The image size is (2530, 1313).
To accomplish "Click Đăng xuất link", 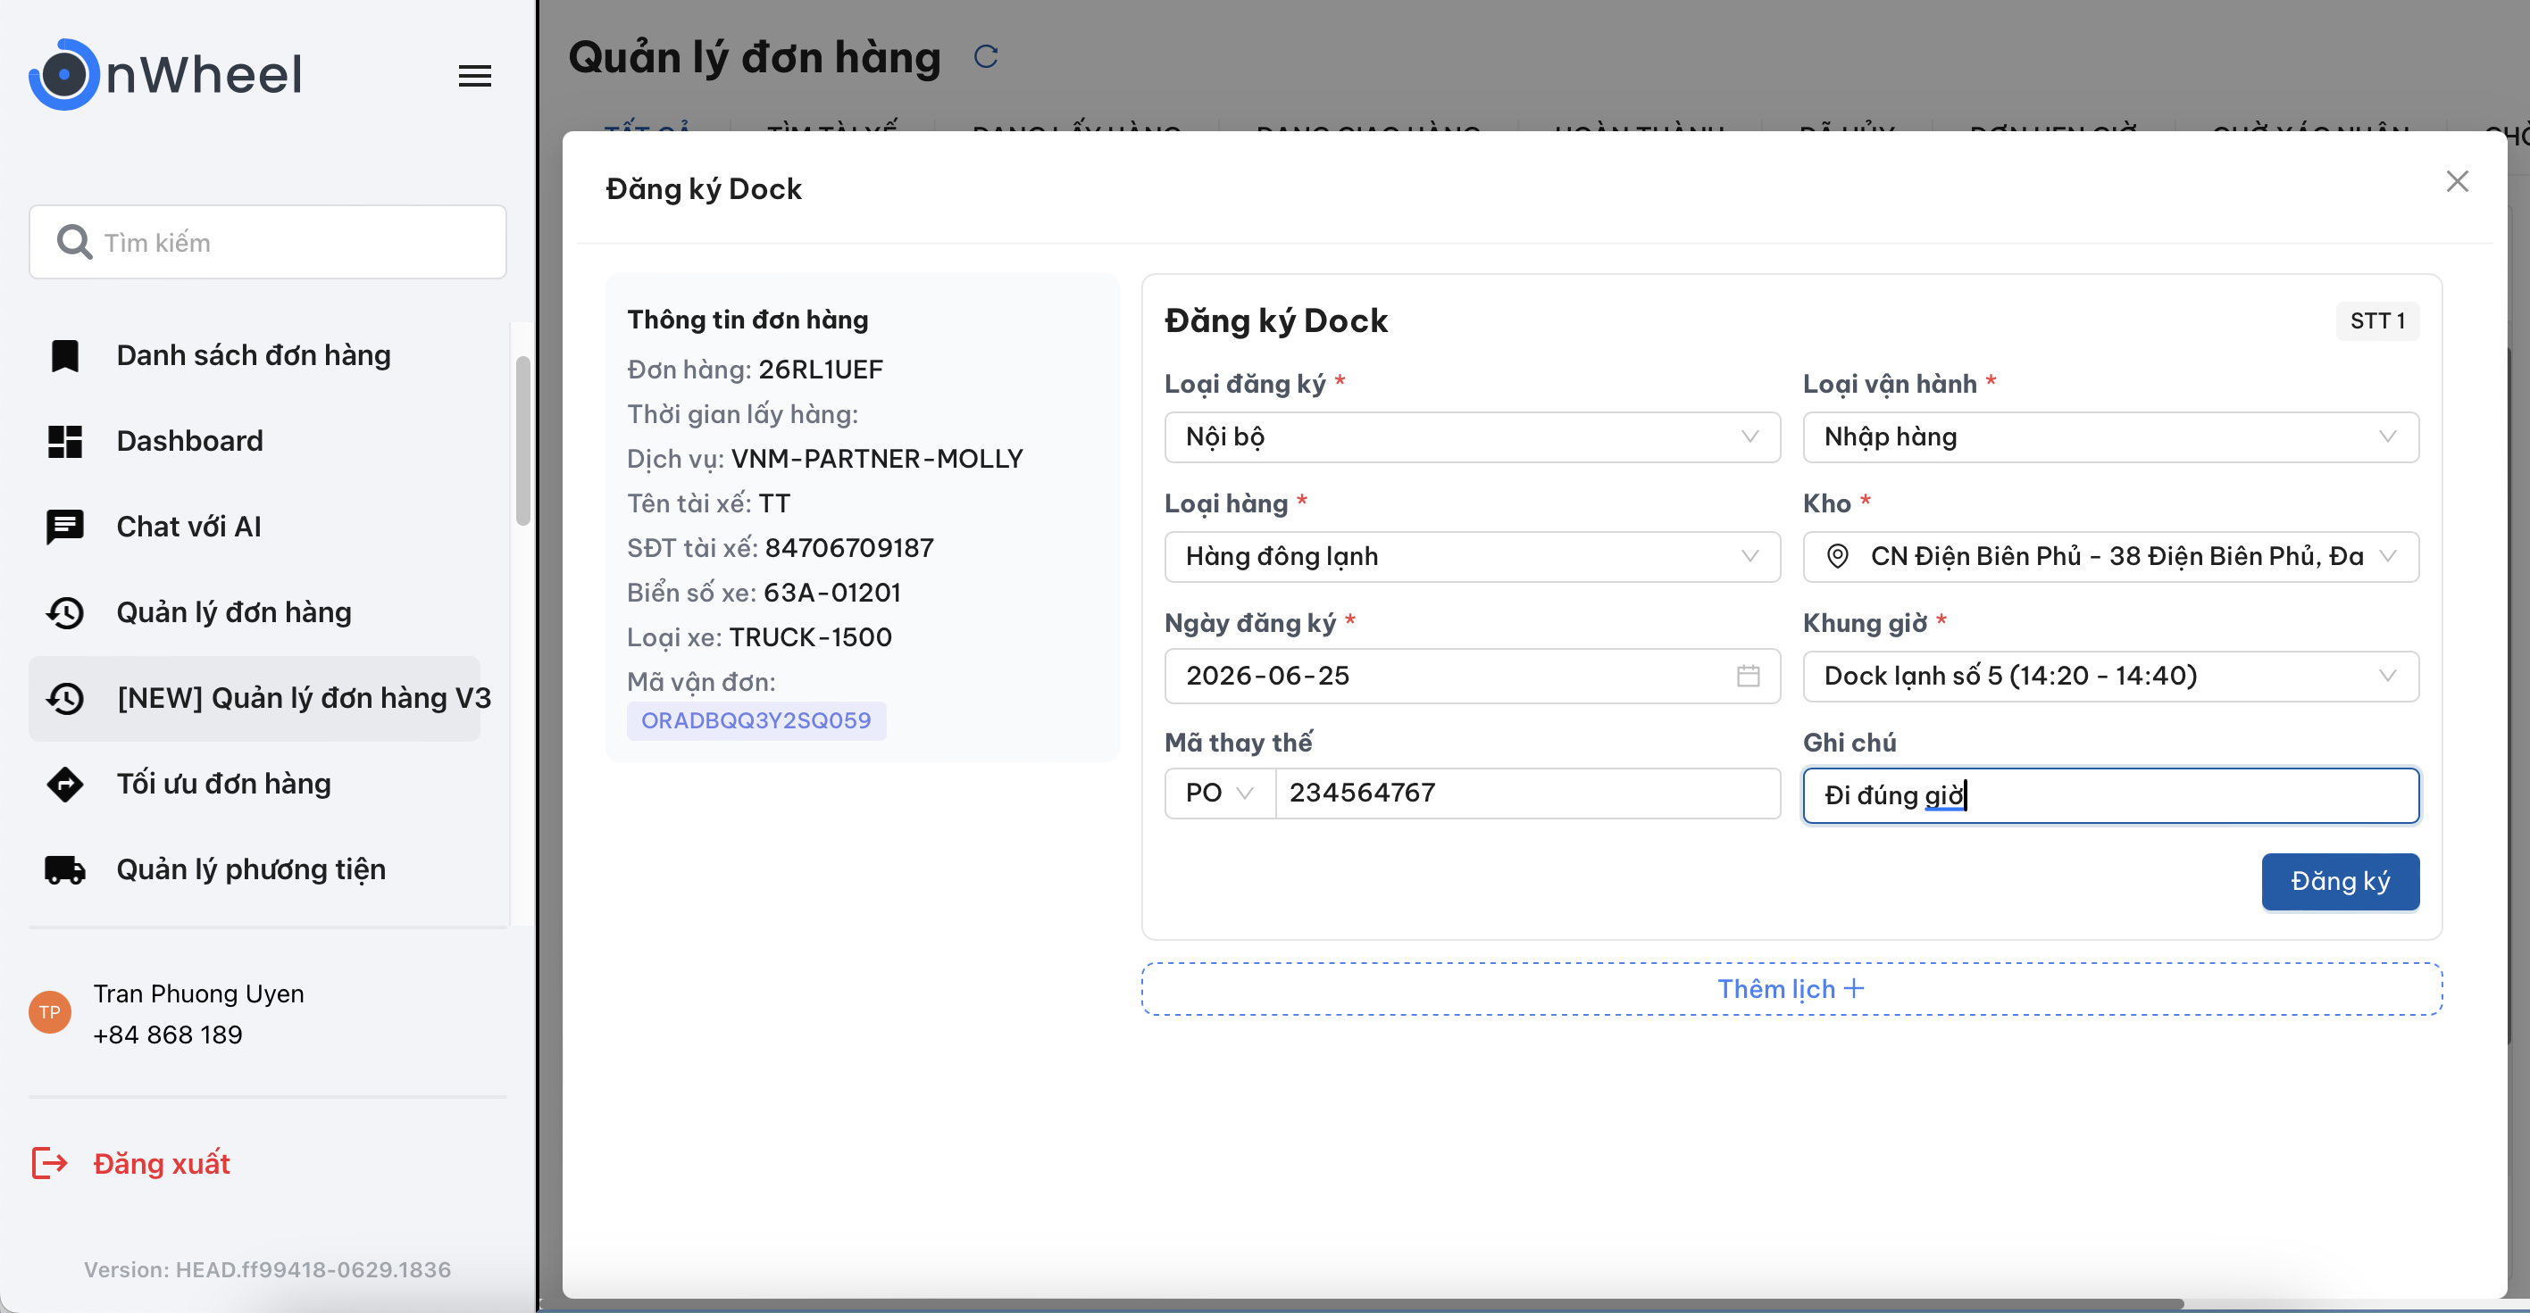I will point(161,1164).
